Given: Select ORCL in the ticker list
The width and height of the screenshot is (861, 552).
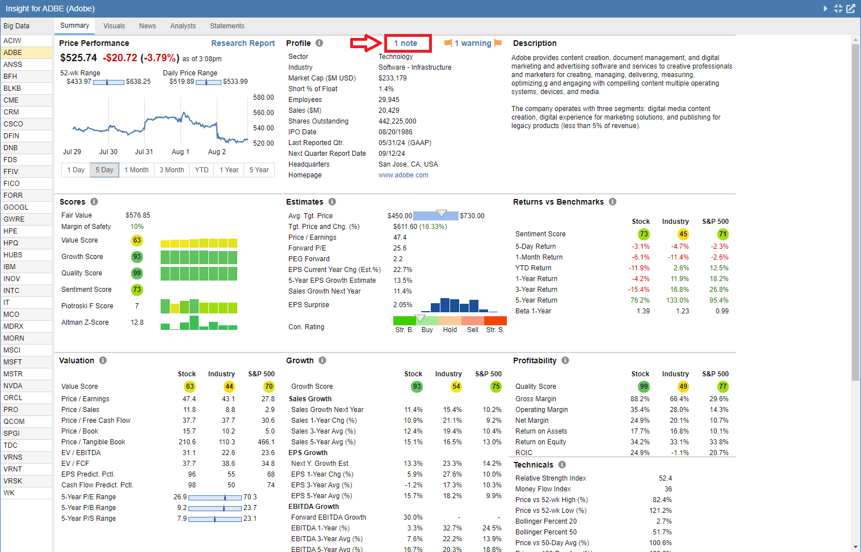Looking at the screenshot, I should [x=26, y=398].
